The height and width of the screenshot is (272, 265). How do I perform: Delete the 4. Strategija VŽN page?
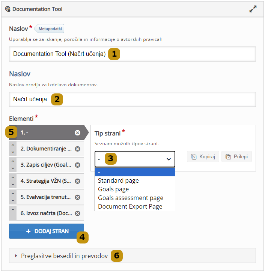coord(77,181)
